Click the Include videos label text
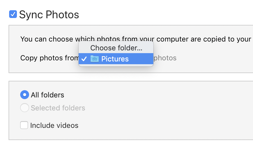Image resolution: width=253 pixels, height=150 pixels. click(54, 125)
